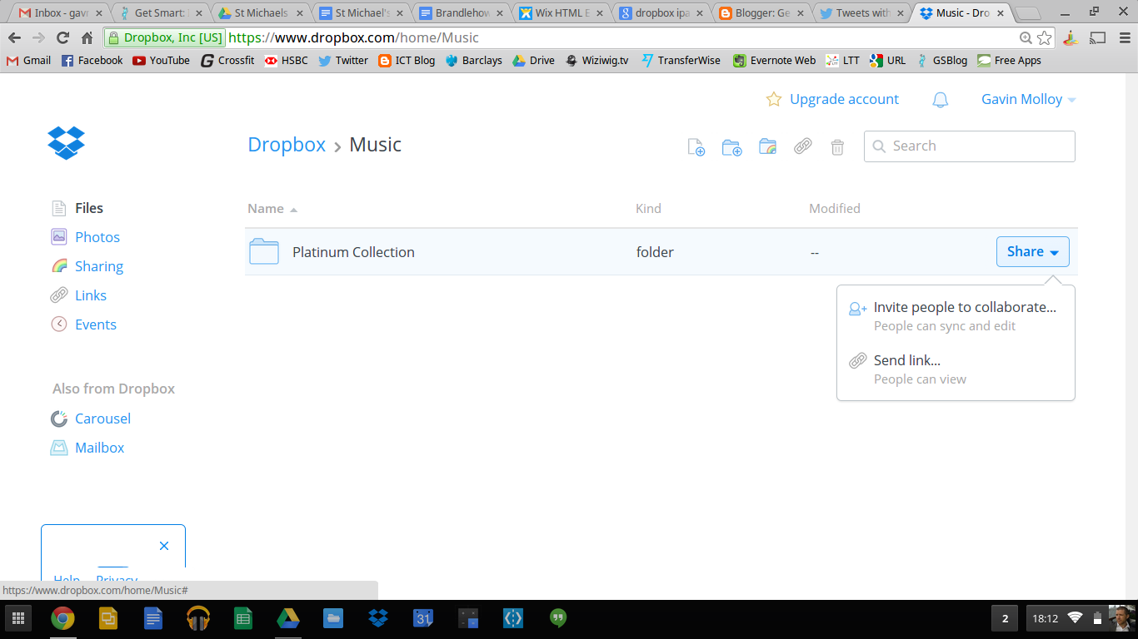The height and width of the screenshot is (639, 1138).
Task: Click the Delete trash can icon
Action: tap(837, 147)
